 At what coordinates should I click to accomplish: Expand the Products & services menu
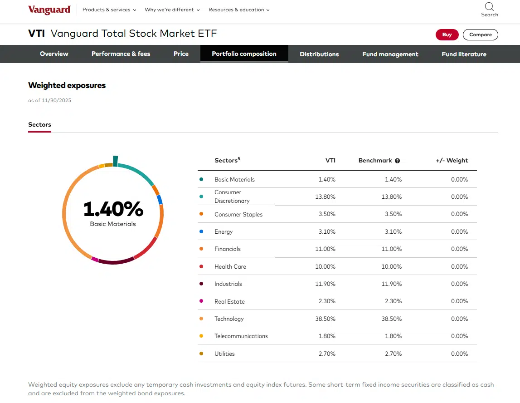pos(109,10)
